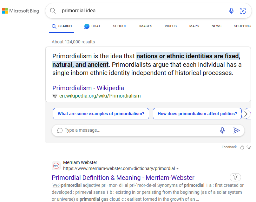This screenshot has width=256, height=202.
Task: Click the microphone icon in chat message box
Action: click(222, 130)
